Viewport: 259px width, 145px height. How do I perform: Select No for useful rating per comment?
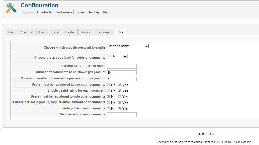(x=109, y=91)
